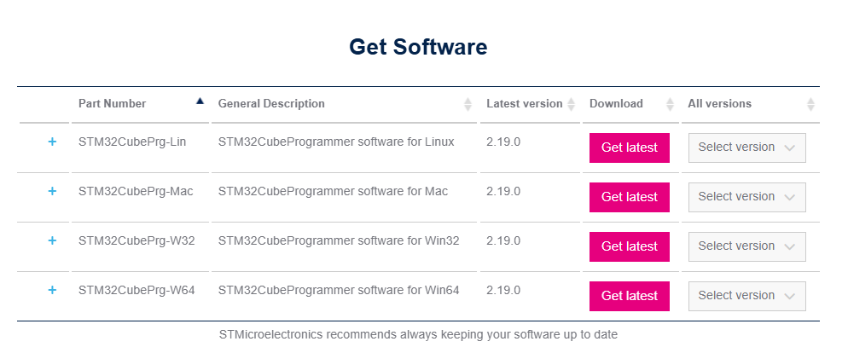Expand the STM32CubePrg-Mac row plus icon
The image size is (848, 353).
52,191
